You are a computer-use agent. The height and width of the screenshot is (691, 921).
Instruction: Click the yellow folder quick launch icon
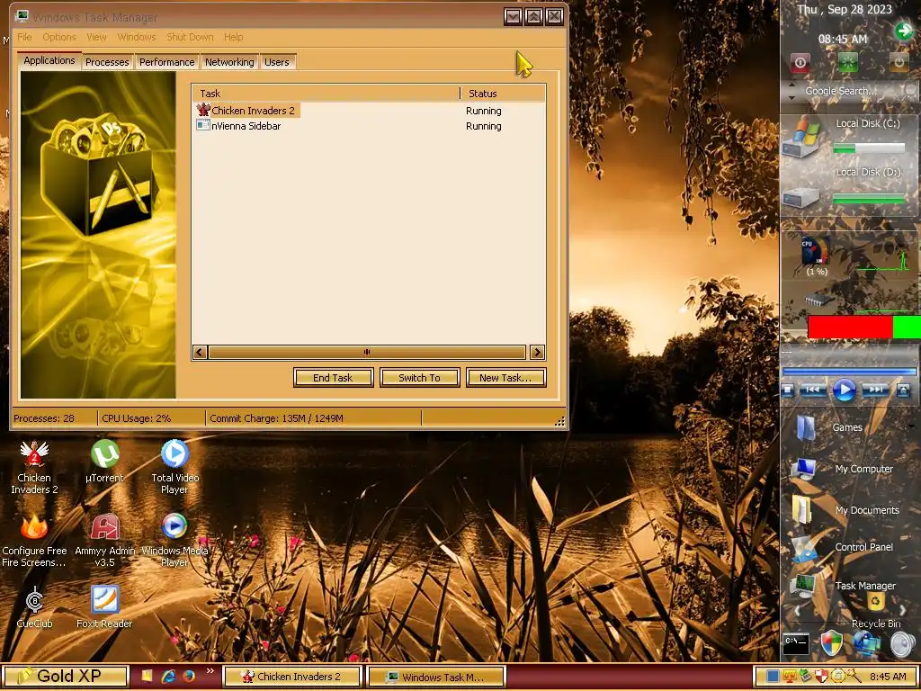coord(147,677)
